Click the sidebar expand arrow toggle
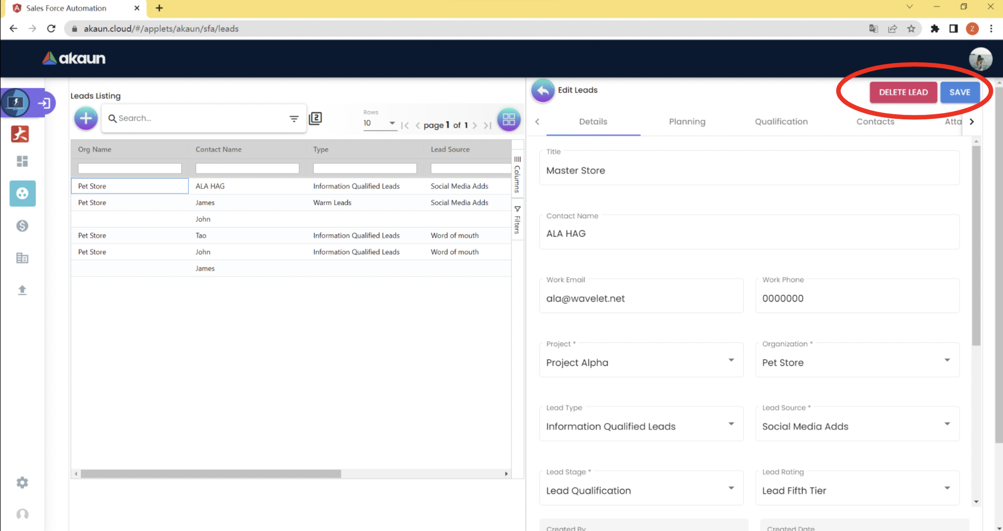This screenshot has width=1003, height=531. (44, 103)
